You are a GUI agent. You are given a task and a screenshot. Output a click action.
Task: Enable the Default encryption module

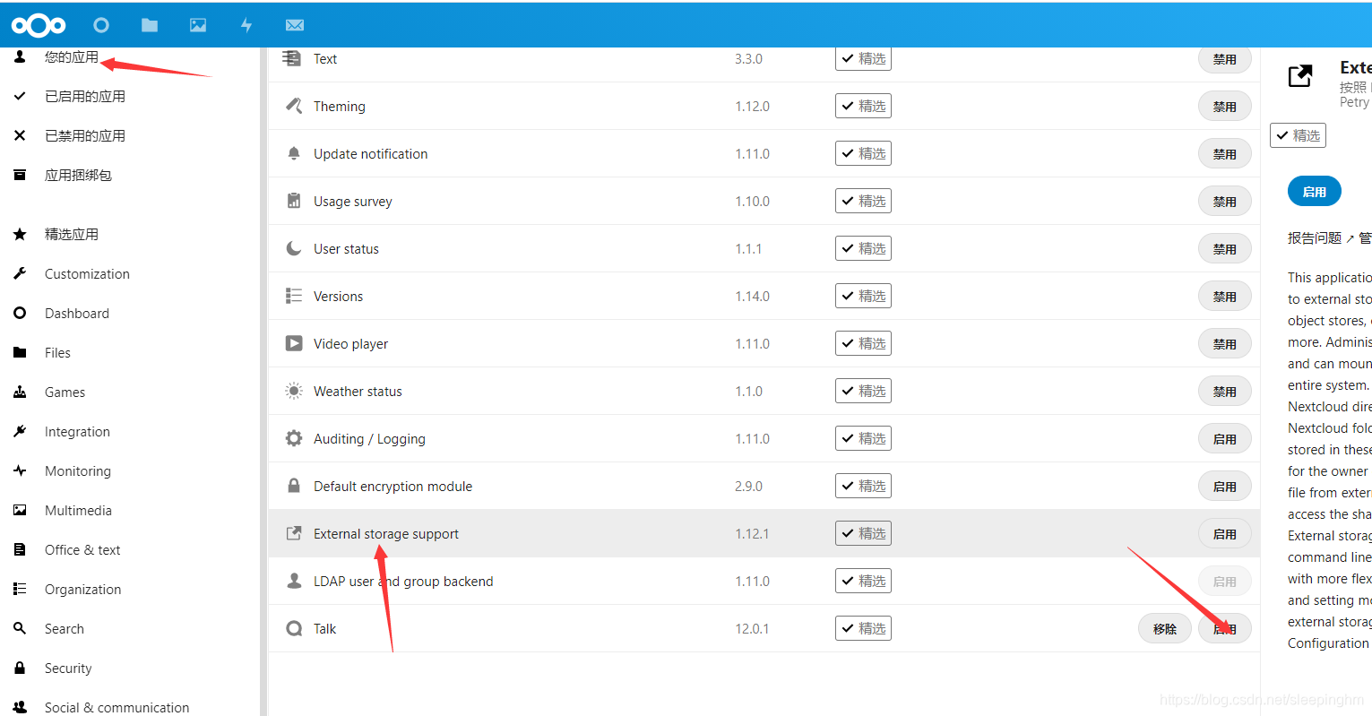pyautogui.click(x=1225, y=487)
